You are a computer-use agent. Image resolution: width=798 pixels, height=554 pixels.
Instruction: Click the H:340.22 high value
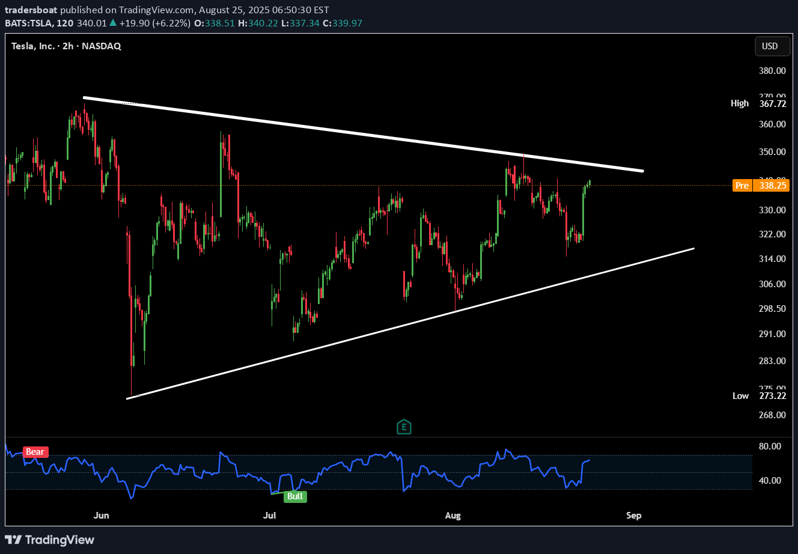tap(257, 23)
